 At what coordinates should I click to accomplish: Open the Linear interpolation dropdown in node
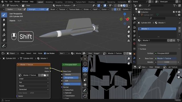[x=34, y=79]
